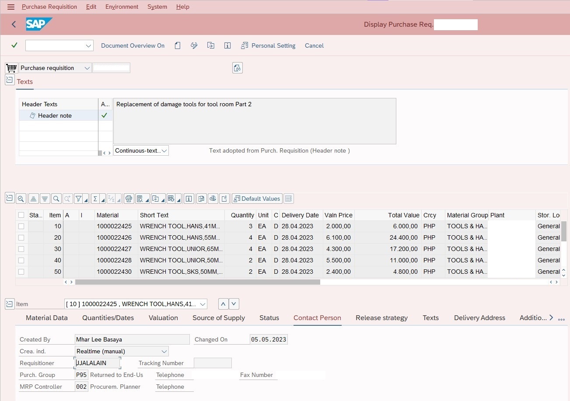Sort items in ascending order
Image resolution: width=570 pixels, height=401 pixels.
click(33, 199)
